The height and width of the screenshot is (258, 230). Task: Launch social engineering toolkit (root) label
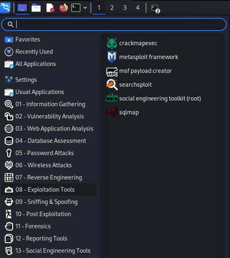click(x=160, y=98)
